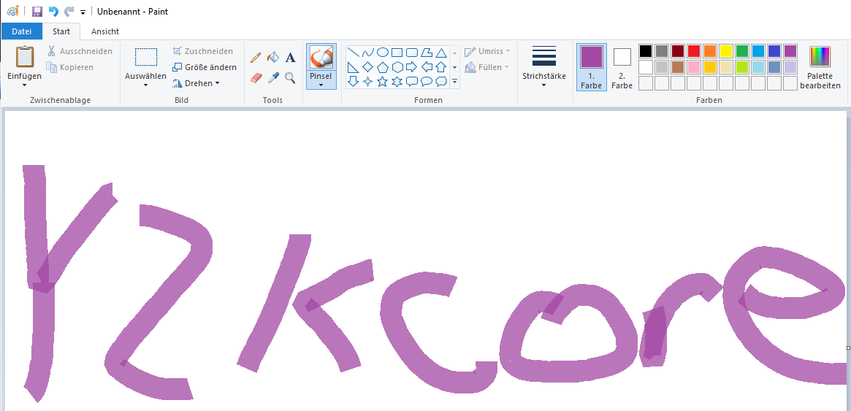Switch to the Ansicht tab
This screenshot has width=851, height=411.
[x=104, y=31]
